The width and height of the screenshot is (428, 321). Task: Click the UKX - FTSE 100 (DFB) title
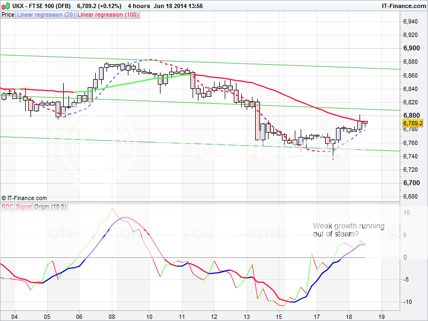pos(42,6)
